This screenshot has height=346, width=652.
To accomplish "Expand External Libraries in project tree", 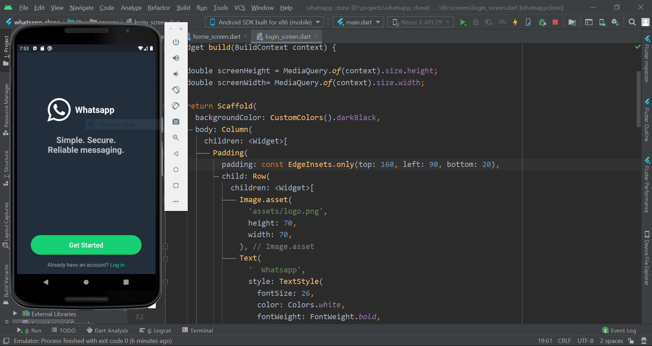I will pyautogui.click(x=15, y=314).
